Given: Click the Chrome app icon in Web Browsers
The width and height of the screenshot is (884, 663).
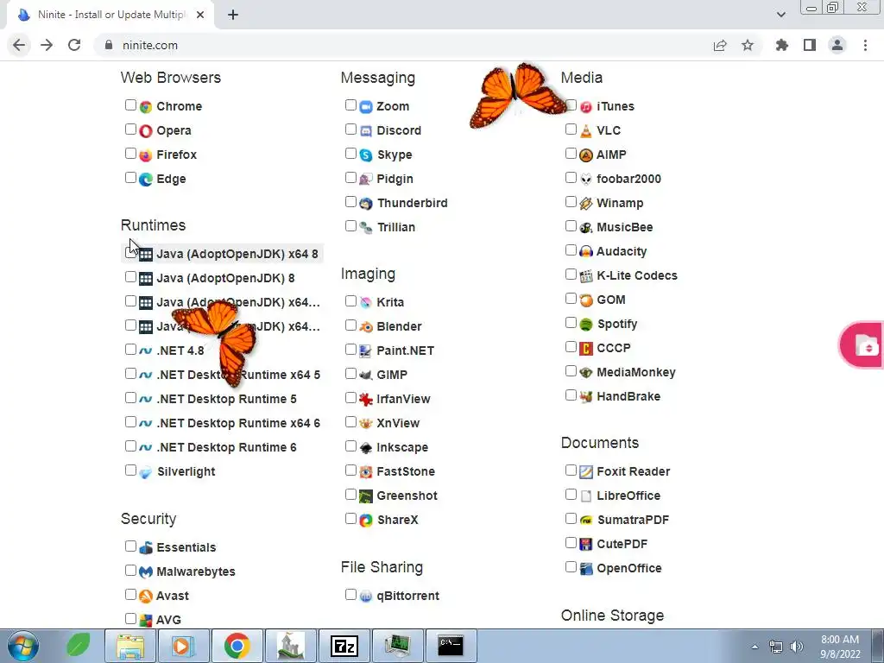Looking at the screenshot, I should point(145,106).
